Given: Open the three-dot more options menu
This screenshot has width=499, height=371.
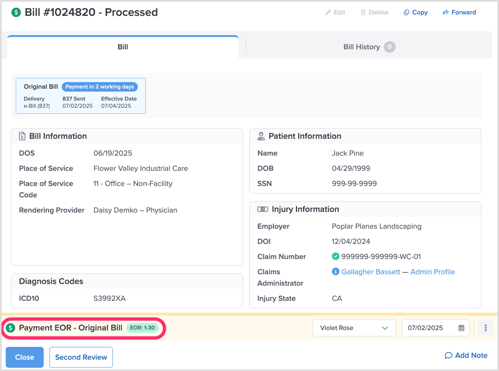Looking at the screenshot, I should (485, 328).
